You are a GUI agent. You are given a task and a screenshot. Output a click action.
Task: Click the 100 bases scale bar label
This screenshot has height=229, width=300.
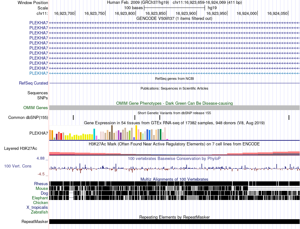pyautogui.click(x=134, y=8)
